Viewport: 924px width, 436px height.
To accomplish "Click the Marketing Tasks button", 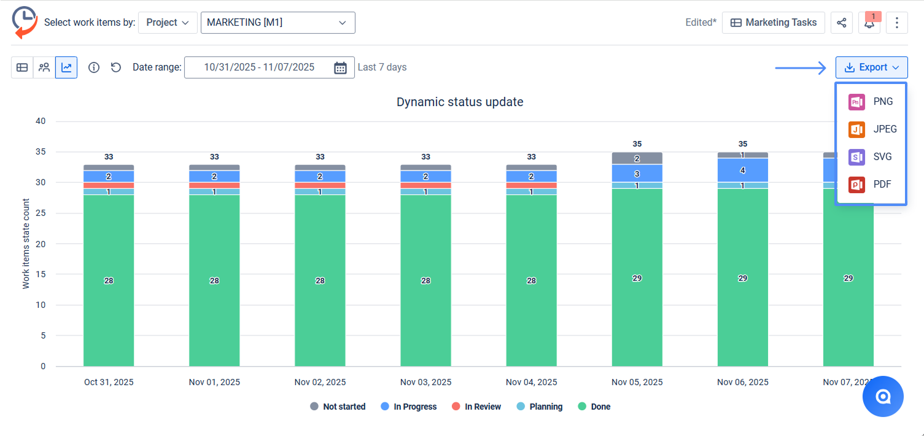I will tap(773, 23).
